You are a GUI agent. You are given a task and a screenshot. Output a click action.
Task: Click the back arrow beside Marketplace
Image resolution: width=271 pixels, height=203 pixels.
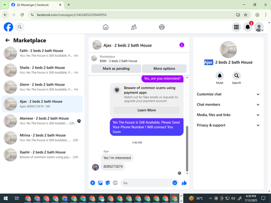point(8,40)
